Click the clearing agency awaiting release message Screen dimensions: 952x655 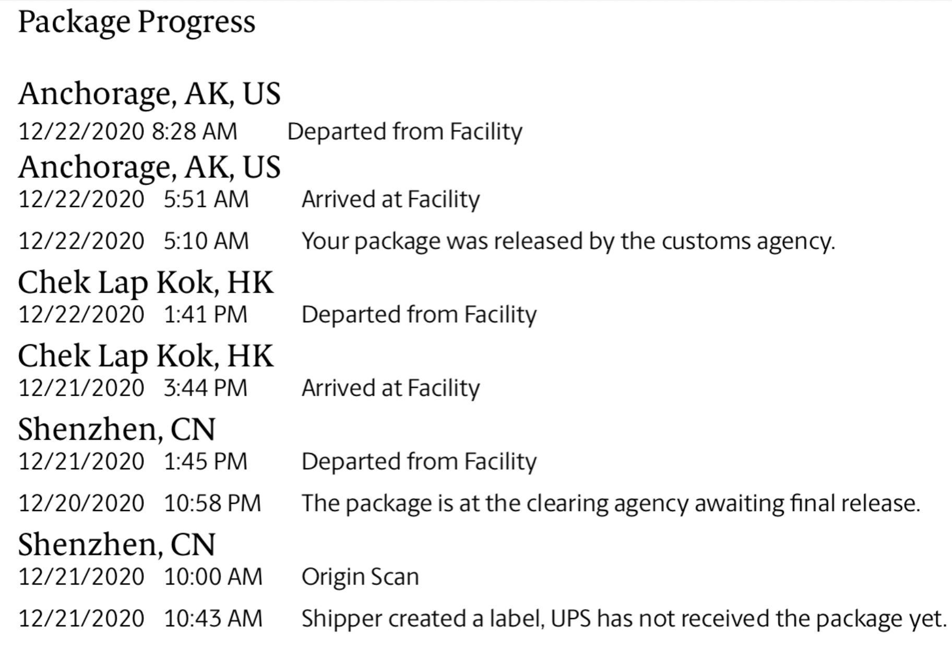coord(611,504)
